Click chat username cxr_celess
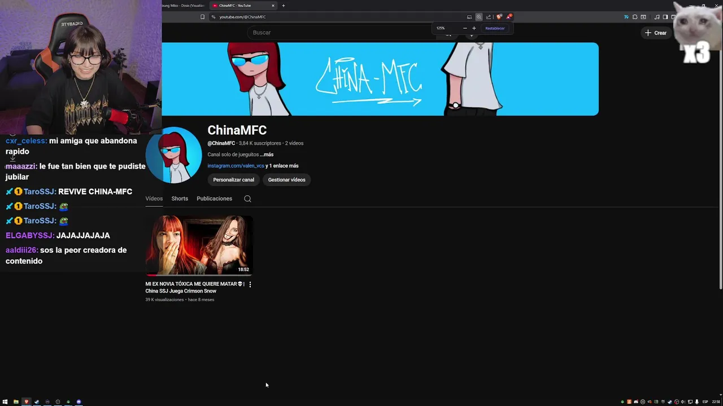The image size is (723, 406). 25,141
